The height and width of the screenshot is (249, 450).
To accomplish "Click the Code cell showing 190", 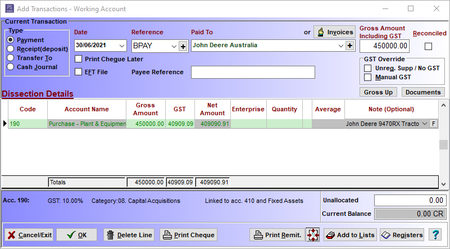I will [28, 124].
